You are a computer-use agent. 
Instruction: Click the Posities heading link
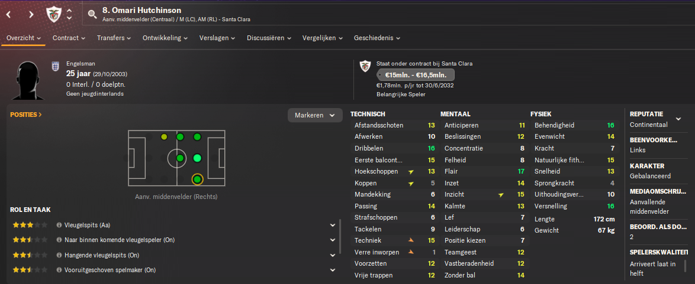click(26, 115)
